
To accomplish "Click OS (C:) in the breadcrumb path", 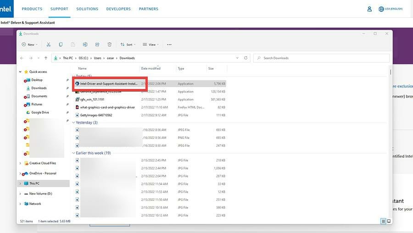I will click(x=83, y=58).
